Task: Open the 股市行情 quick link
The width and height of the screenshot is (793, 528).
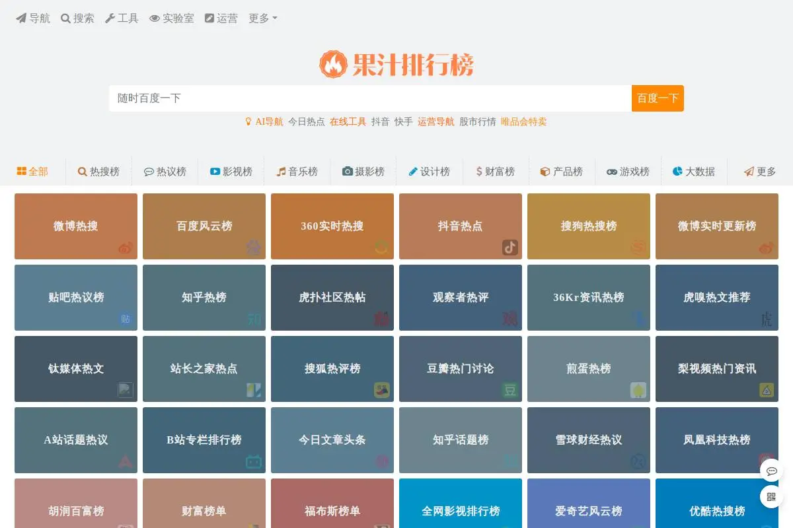Action: coord(478,122)
